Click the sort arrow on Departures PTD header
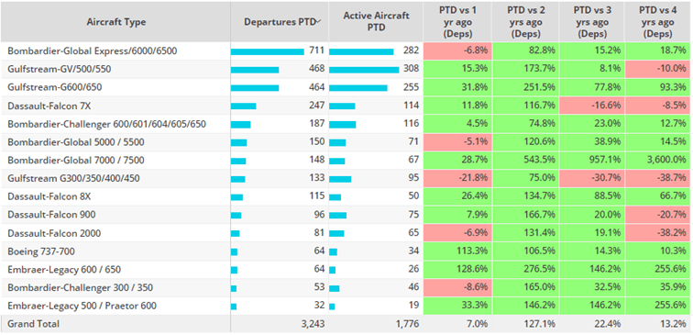Image resolution: width=693 pixels, height=335 pixels. click(x=319, y=22)
